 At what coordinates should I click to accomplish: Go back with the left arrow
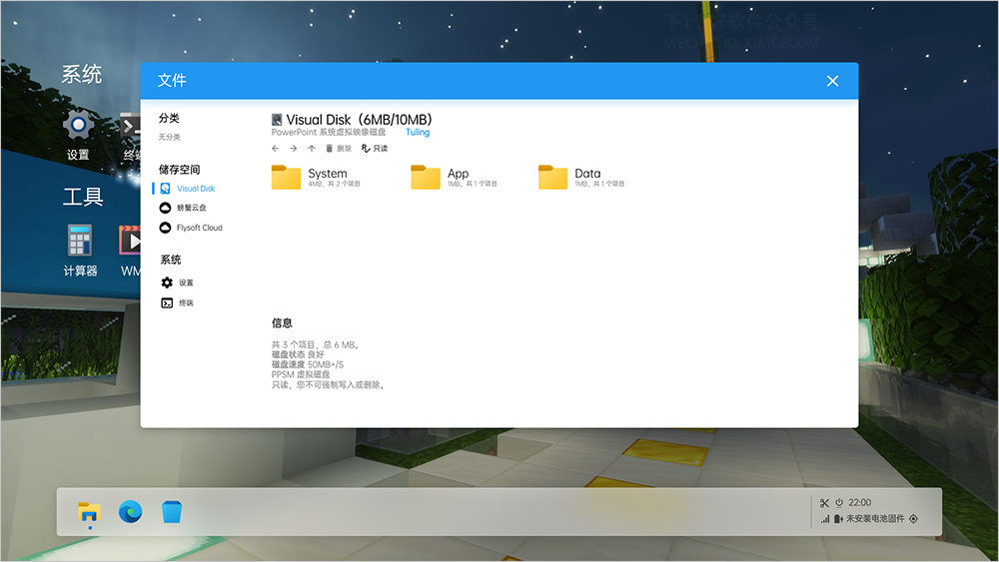pyautogui.click(x=276, y=149)
